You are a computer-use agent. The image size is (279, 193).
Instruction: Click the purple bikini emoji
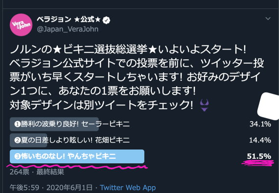coord(204,105)
